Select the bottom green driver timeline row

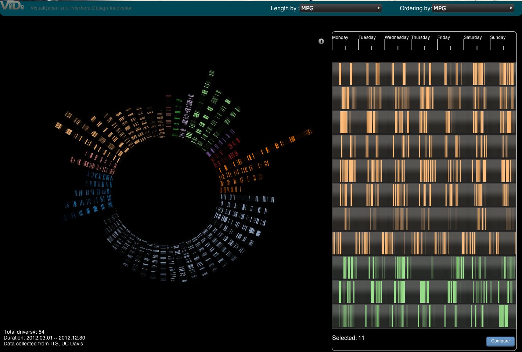(x=424, y=316)
